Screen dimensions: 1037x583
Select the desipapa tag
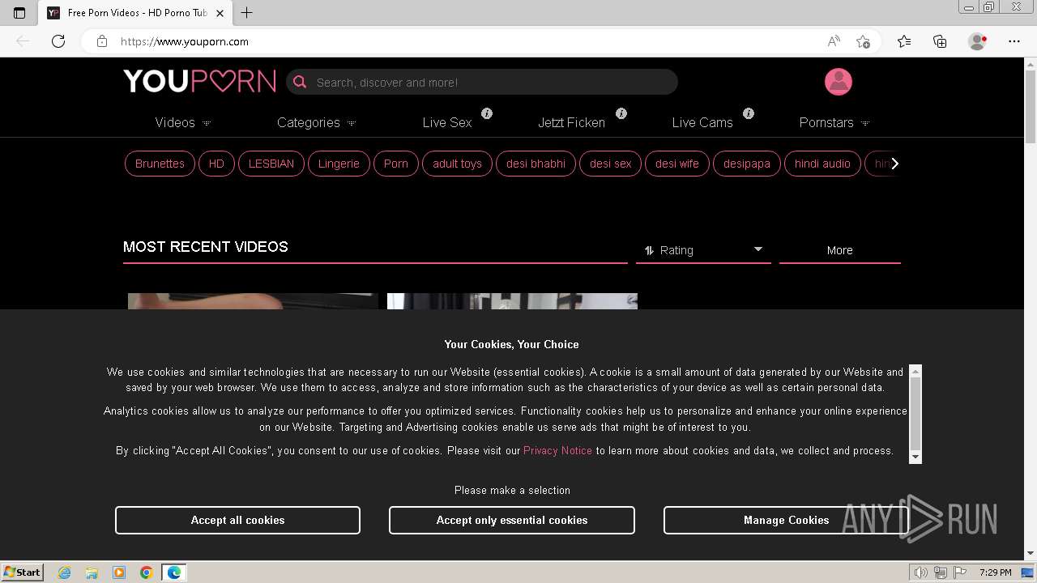pos(747,164)
